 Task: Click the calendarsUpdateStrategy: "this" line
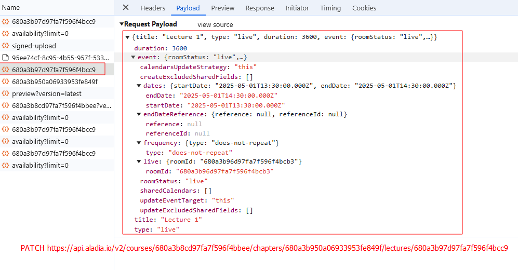(x=198, y=67)
